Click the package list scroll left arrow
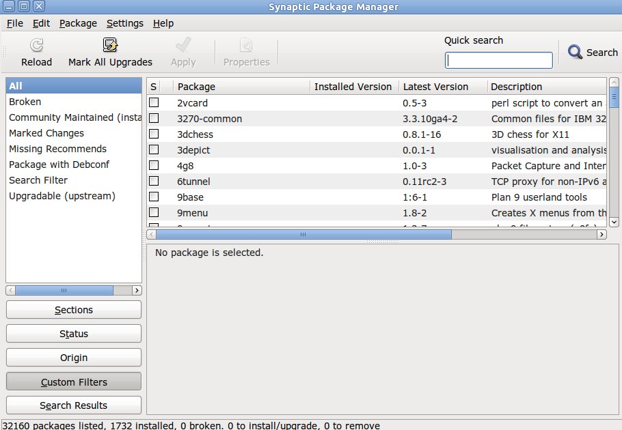Screen dimensions: 622x430 151,234
